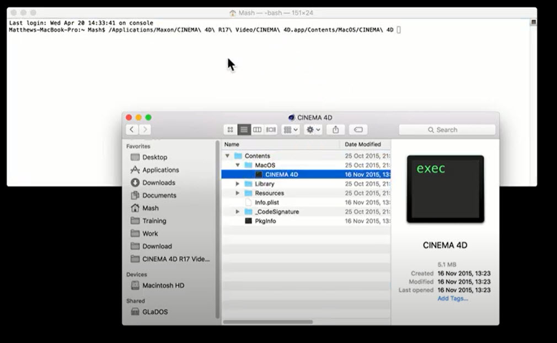Click the Finder horizontal scrollbar

click(268, 322)
